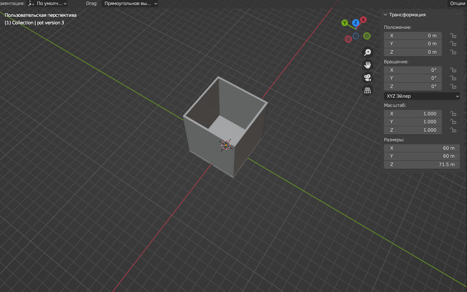Open the Опции menu

point(457,3)
